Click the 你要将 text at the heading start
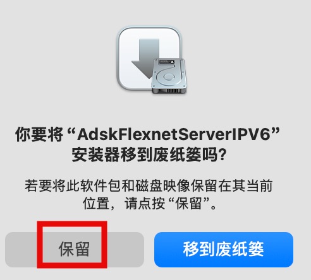Viewport: 311px width, 280px height. tap(39, 134)
